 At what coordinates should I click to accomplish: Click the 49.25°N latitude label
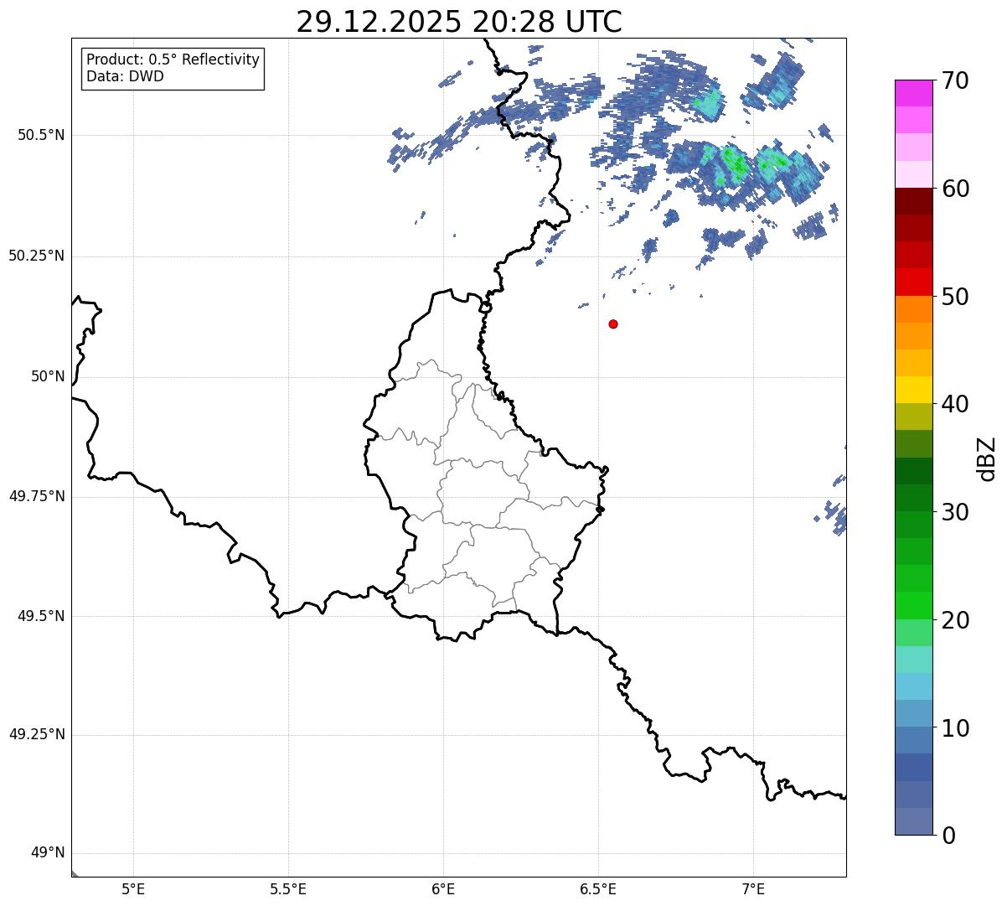[36, 734]
